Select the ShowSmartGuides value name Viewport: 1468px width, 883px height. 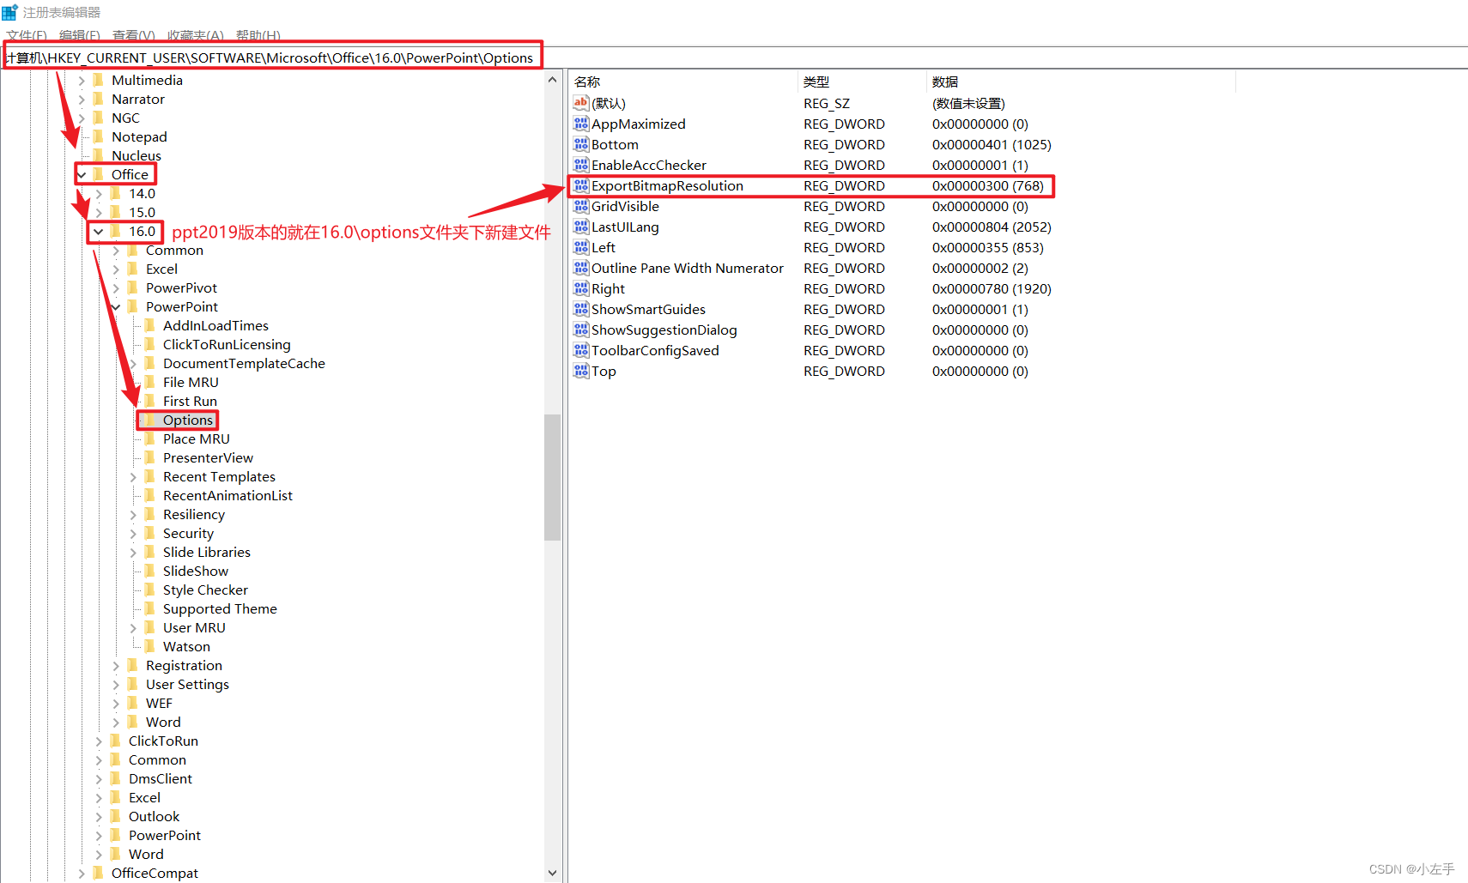click(x=649, y=309)
